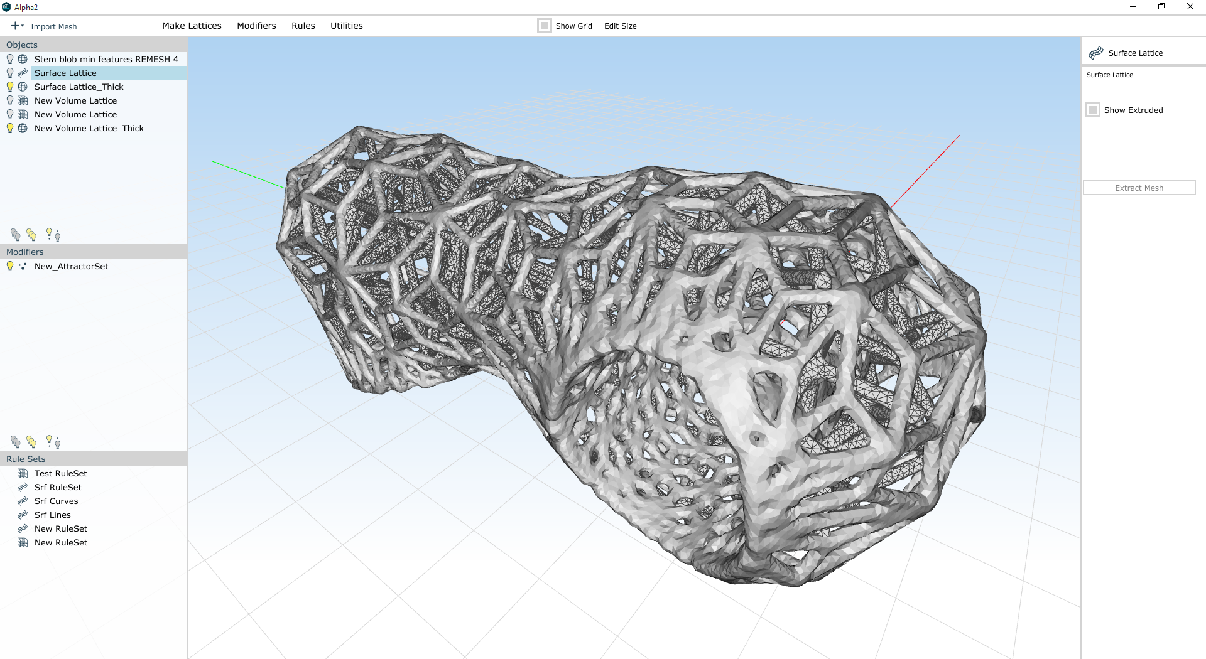Viewport: 1206px width, 659px height.
Task: Click the surface icon beside Srf RuleSet
Action: point(23,487)
